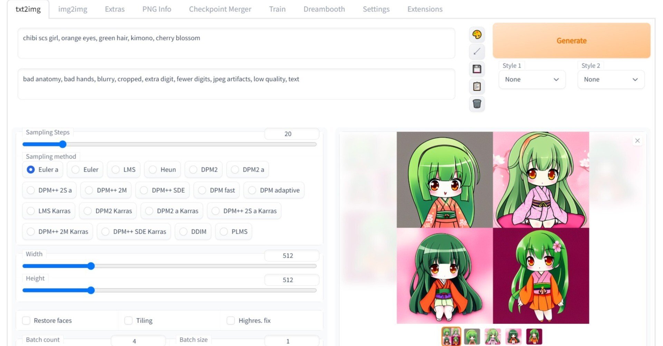The width and height of the screenshot is (663, 346).
Task: Open the PNG Info tab
Action: [157, 9]
